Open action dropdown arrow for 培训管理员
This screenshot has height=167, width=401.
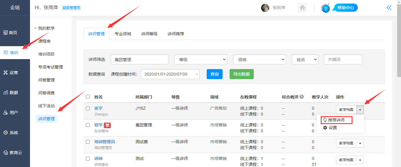pyautogui.click(x=360, y=143)
